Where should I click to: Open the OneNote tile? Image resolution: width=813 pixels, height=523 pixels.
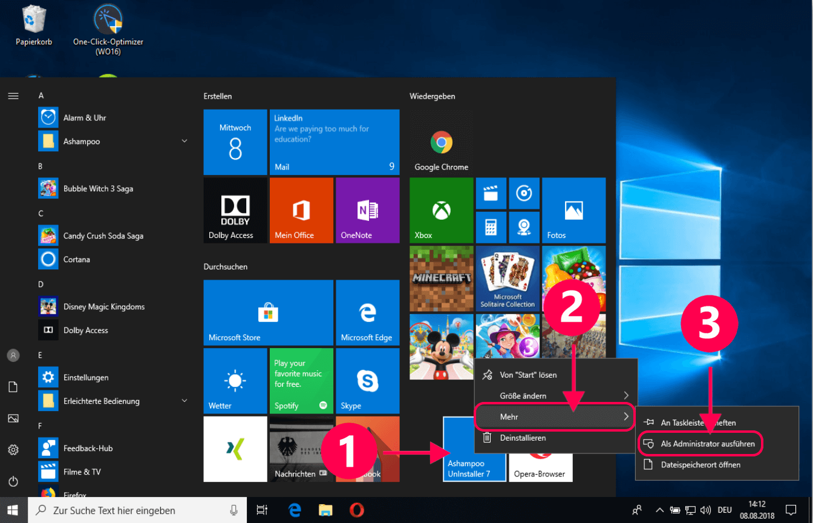(x=368, y=210)
